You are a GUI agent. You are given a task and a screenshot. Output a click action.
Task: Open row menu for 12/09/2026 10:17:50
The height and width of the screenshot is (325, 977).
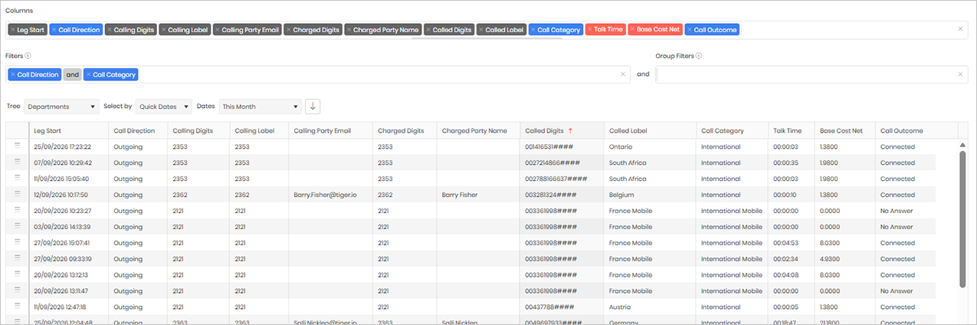click(x=17, y=195)
